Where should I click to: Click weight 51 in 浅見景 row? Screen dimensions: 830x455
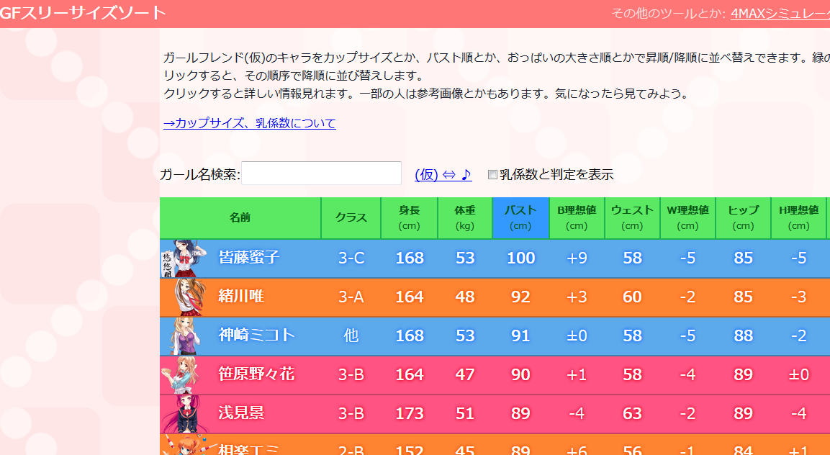(x=465, y=413)
